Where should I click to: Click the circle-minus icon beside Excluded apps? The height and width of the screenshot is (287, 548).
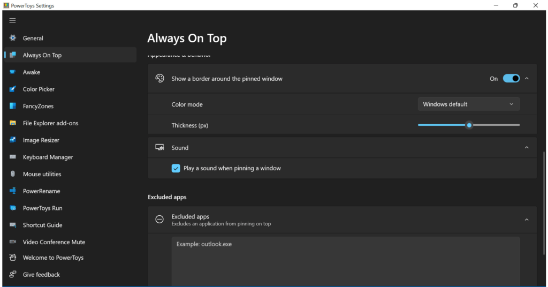(x=159, y=219)
